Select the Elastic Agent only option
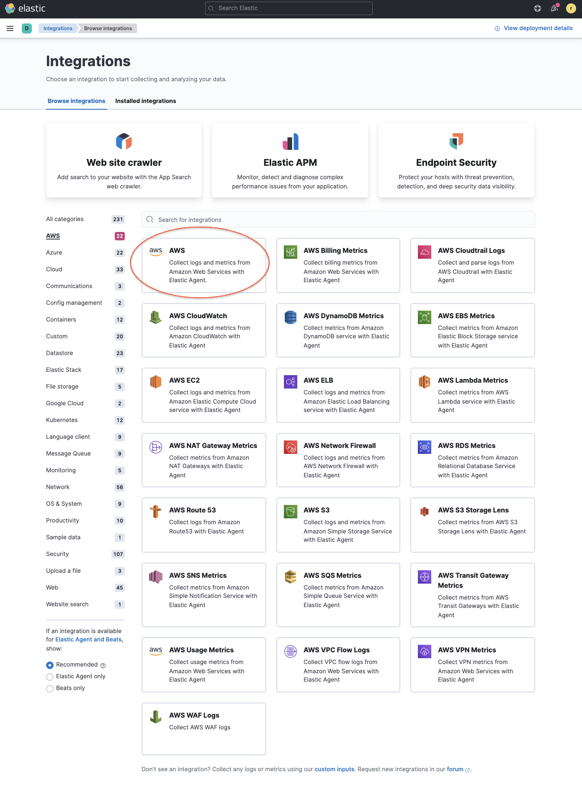The height and width of the screenshot is (793, 582). (x=50, y=677)
